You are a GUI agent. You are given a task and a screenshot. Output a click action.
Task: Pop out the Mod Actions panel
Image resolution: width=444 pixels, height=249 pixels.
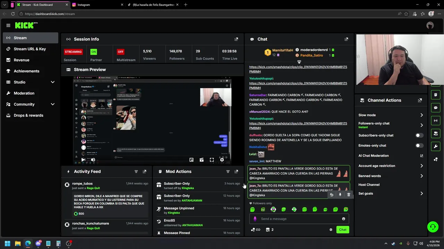coord(236,172)
